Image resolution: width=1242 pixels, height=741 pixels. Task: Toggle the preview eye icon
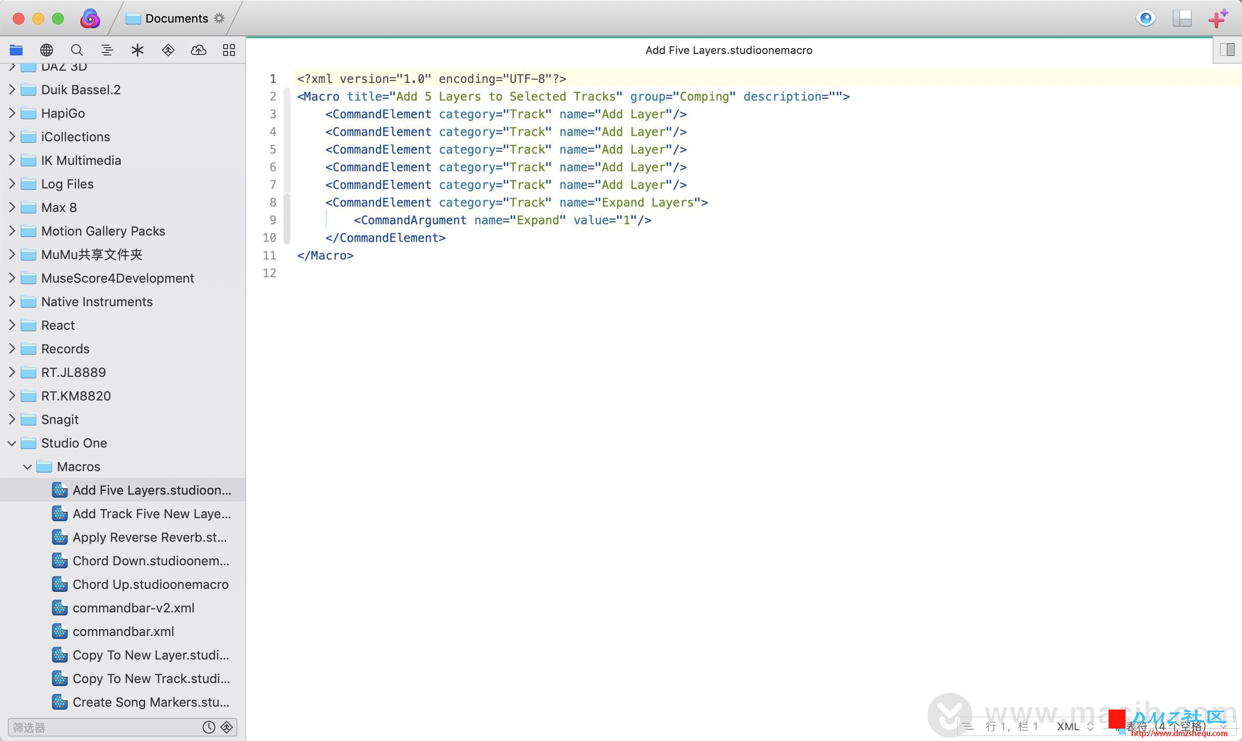1146,19
